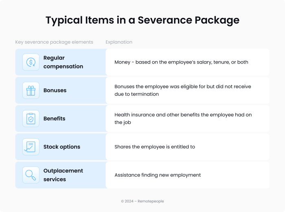The height and width of the screenshot is (212, 285).
Task: Select the Stock options row label
Action: coord(62,147)
